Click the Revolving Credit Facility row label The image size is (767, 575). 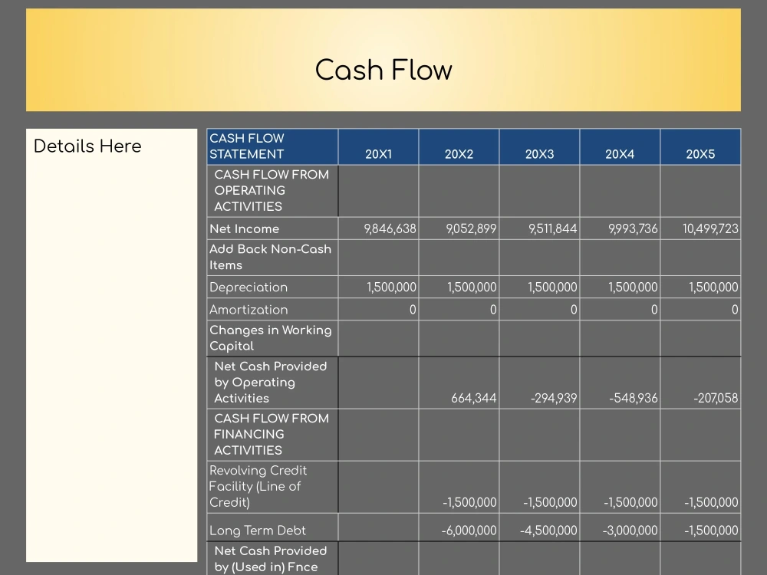[258, 486]
